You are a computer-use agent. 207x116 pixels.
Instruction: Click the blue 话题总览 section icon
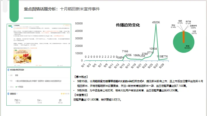click(8, 94)
